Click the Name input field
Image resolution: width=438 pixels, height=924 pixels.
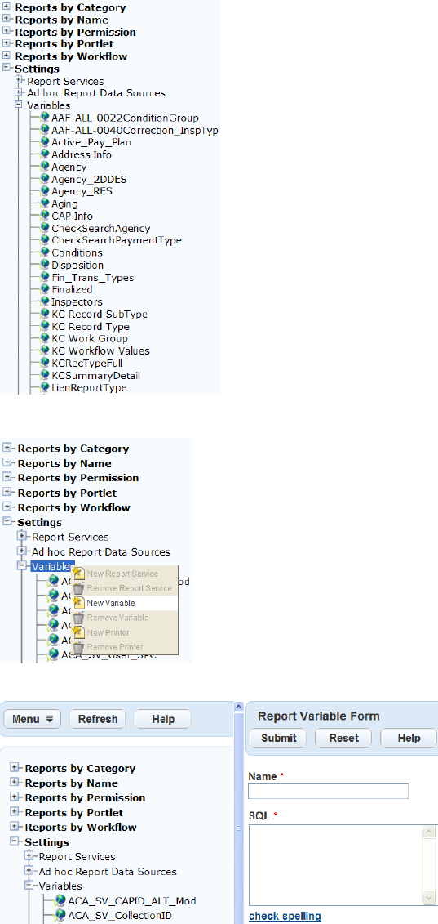pos(329,791)
